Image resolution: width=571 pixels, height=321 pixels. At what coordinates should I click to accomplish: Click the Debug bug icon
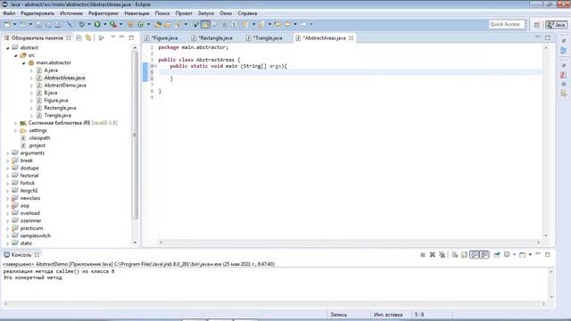81,24
